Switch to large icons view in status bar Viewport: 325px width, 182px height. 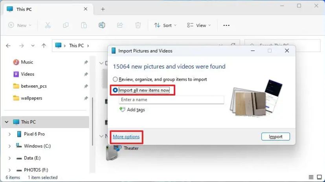319,177
